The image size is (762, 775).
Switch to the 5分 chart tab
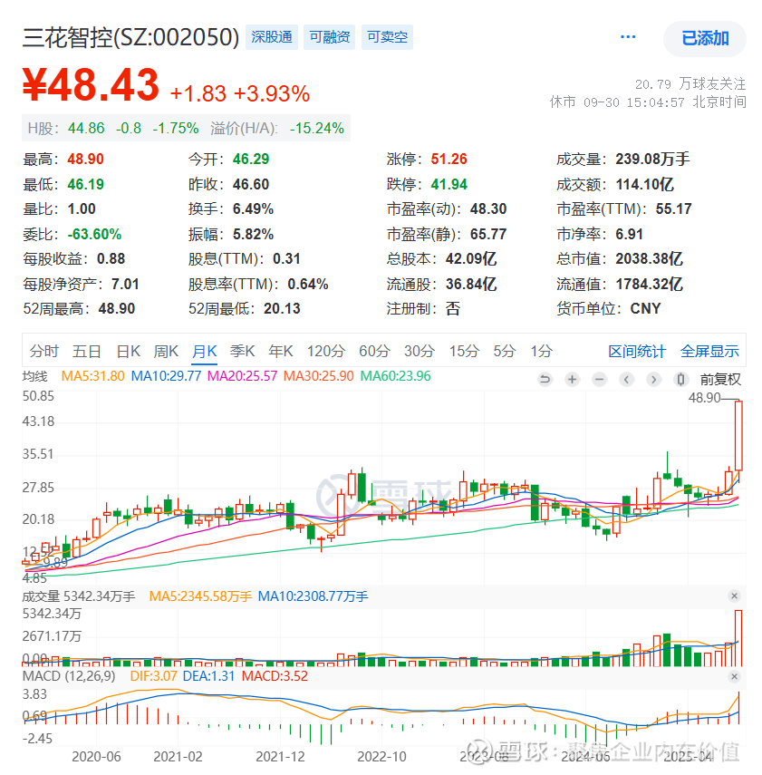pyautogui.click(x=504, y=352)
